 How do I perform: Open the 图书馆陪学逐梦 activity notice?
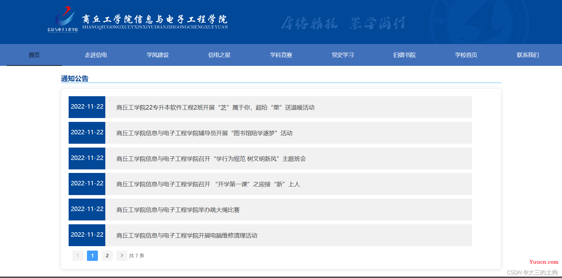pyautogui.click(x=204, y=133)
